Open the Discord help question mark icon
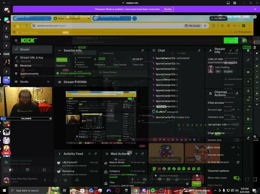Screen dimensions: 260x194 [x=235, y=3]
